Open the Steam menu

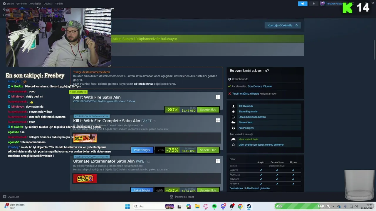(10, 4)
